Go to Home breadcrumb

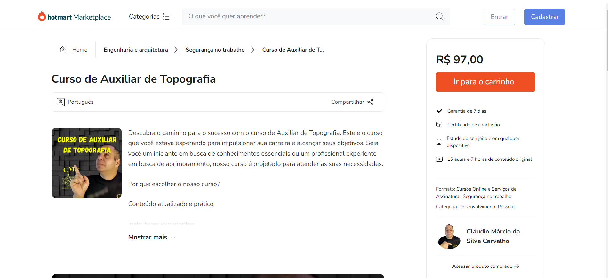pos(80,50)
